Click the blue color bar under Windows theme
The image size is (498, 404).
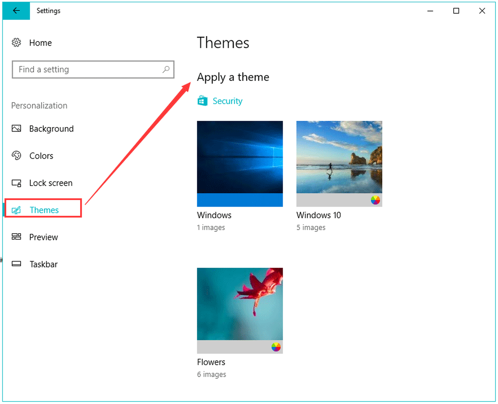240,200
